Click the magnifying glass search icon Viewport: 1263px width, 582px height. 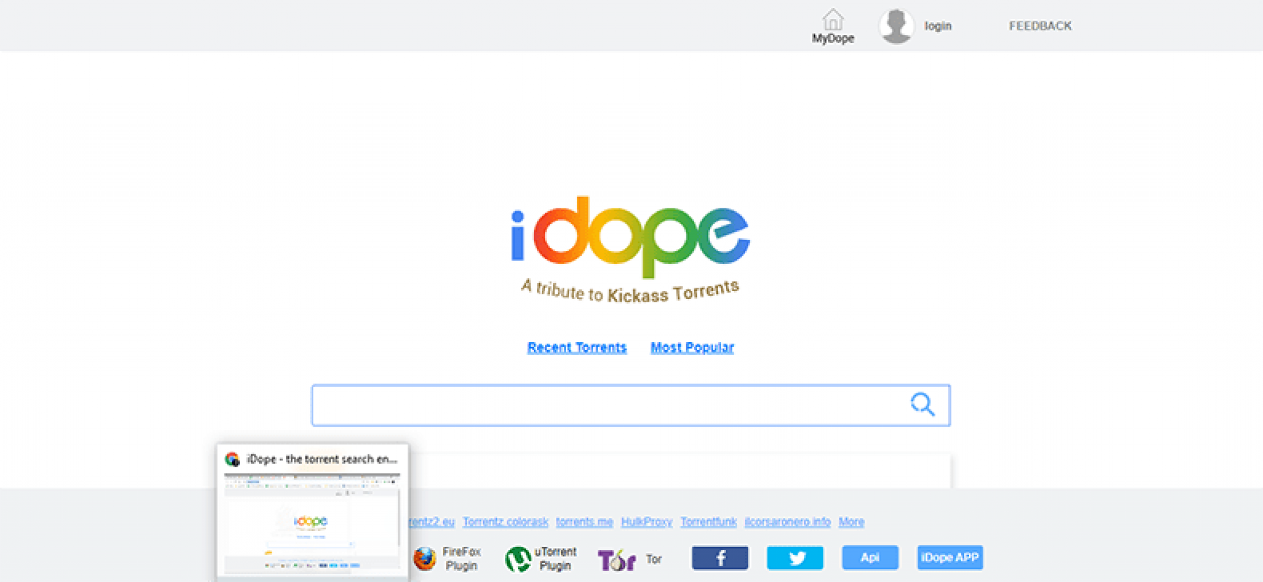tap(923, 404)
